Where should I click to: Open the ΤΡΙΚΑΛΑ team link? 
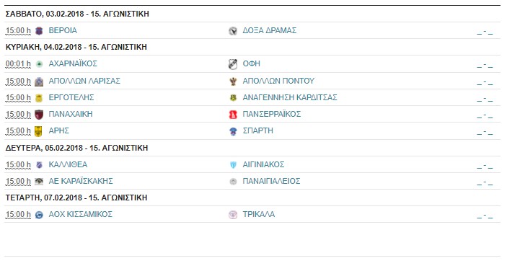pos(259,214)
